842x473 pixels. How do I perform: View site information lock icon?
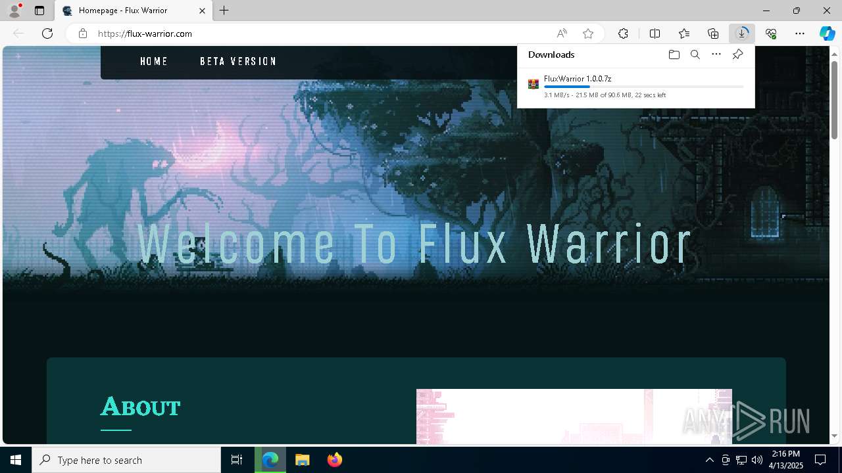[x=83, y=34]
